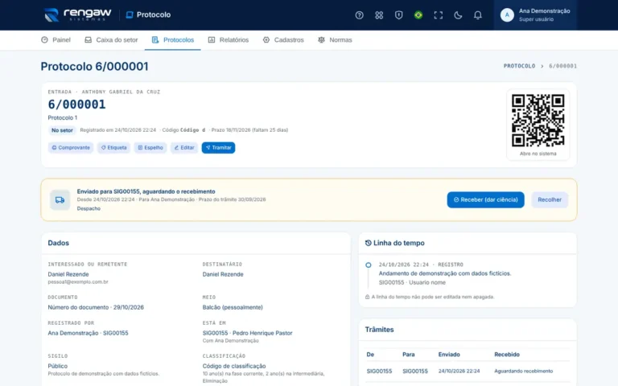
Task: Click Ana Demonstração · SIG00155 text
Action: (88, 333)
